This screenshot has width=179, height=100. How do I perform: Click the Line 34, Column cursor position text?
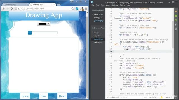[x=113, y=97]
